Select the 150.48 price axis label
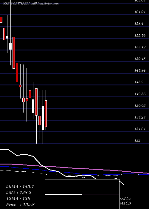Viewport: 149px width, 209px height. tap(140, 59)
